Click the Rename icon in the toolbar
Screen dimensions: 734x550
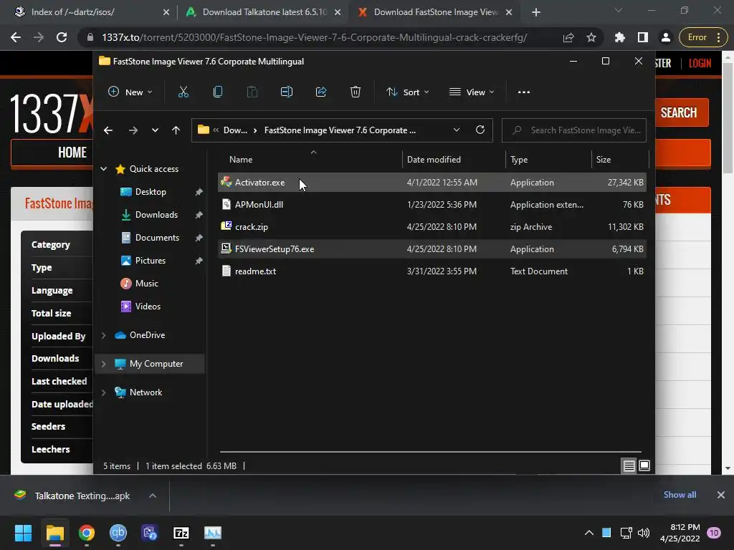pos(287,92)
